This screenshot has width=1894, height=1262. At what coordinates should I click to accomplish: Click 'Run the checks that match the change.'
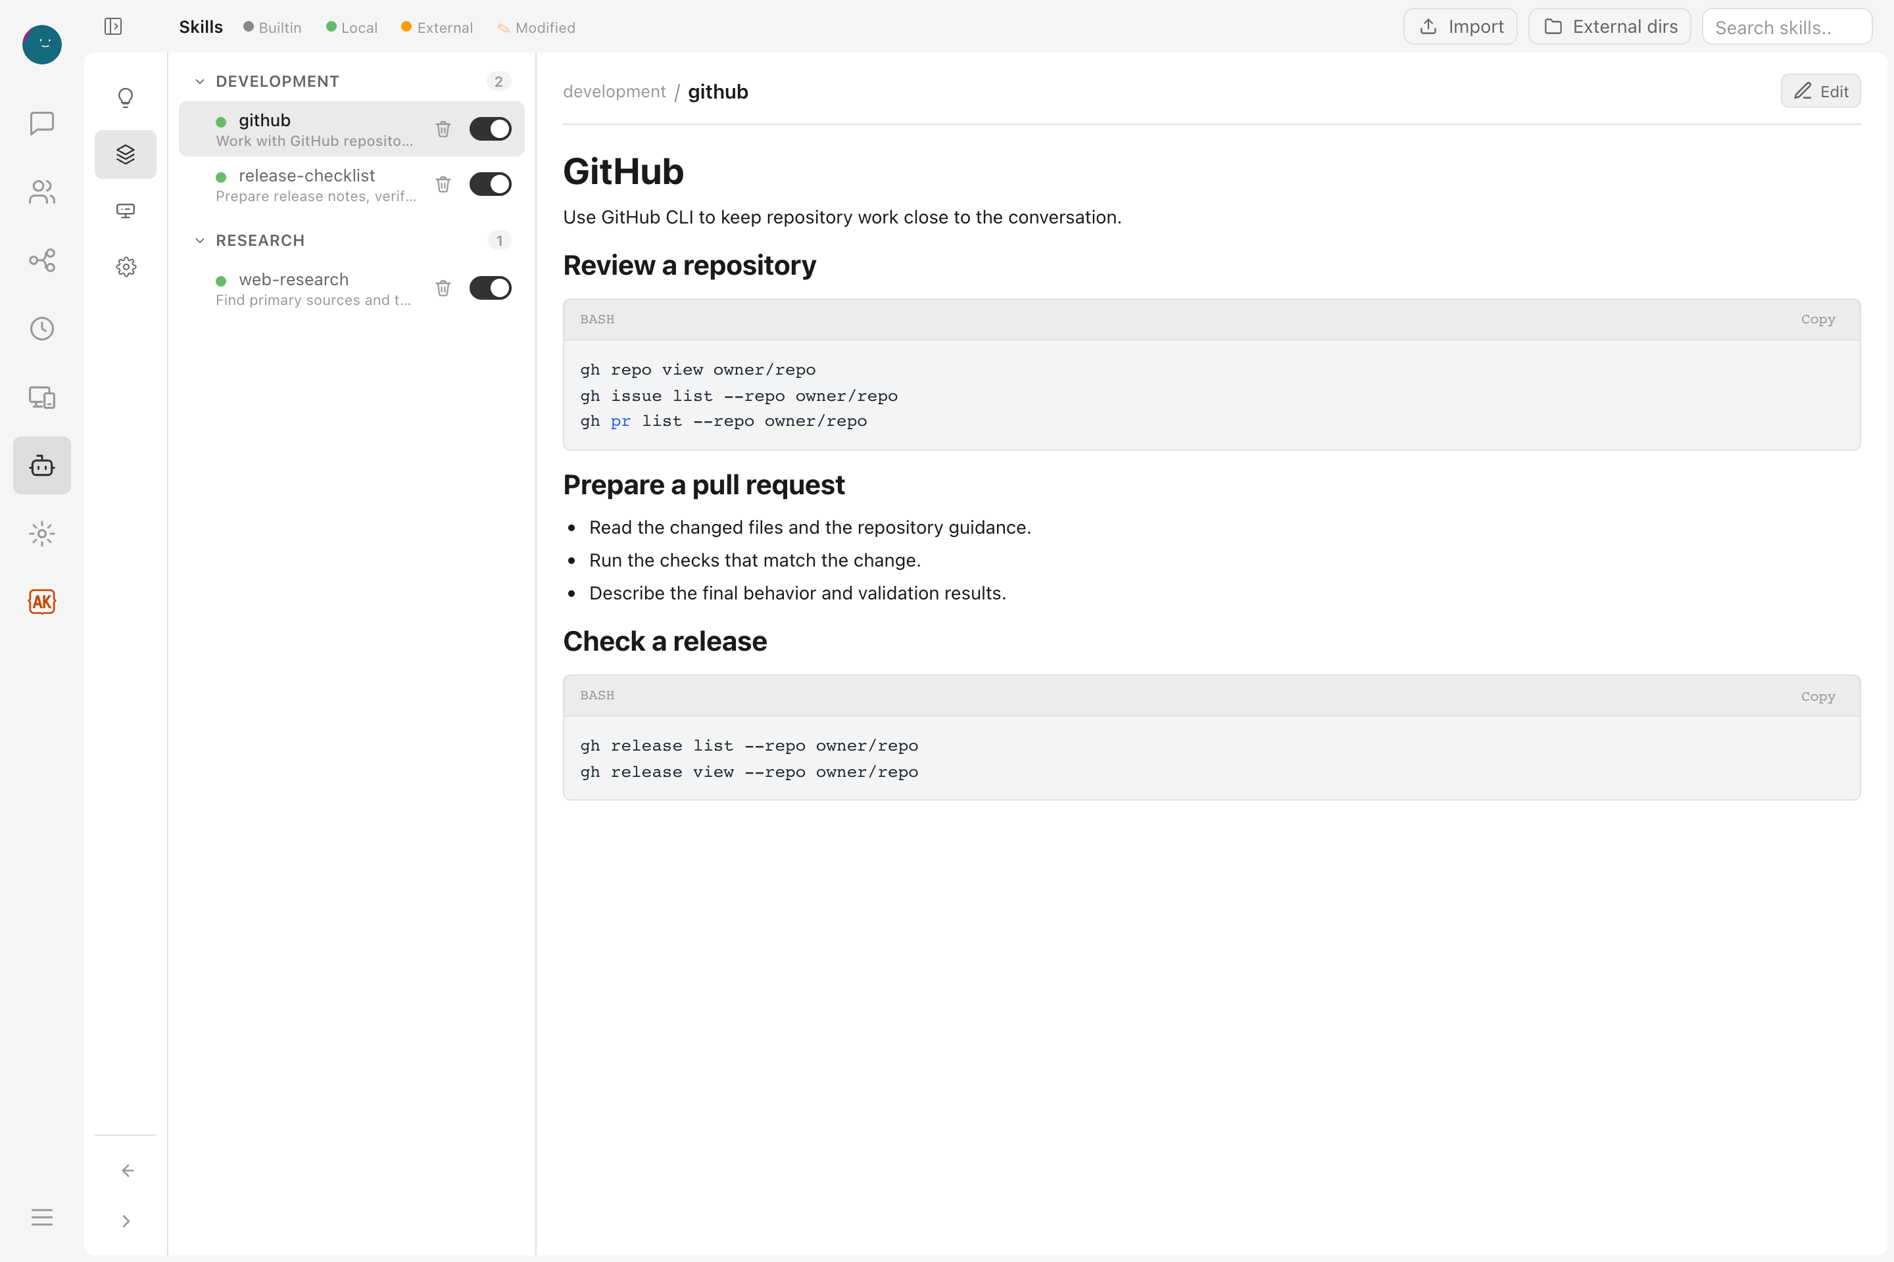click(x=754, y=560)
